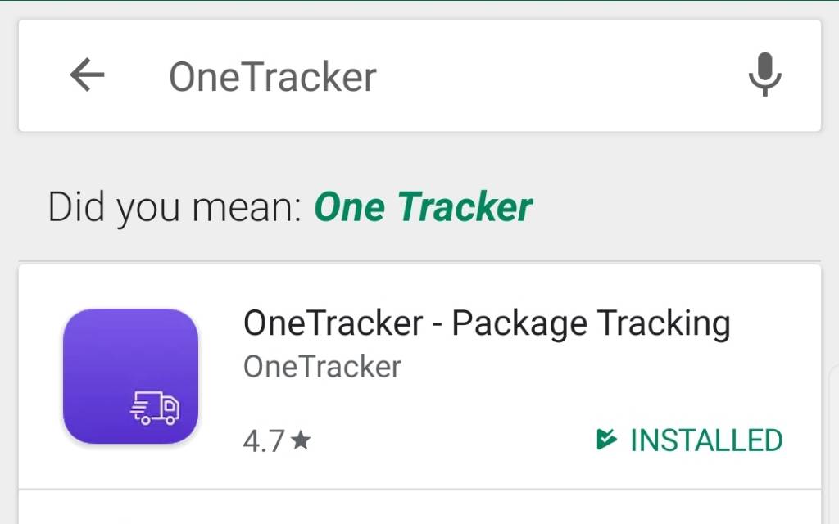This screenshot has height=524, width=839.
Task: Tap the white delivery truck glyph
Action: click(x=156, y=408)
